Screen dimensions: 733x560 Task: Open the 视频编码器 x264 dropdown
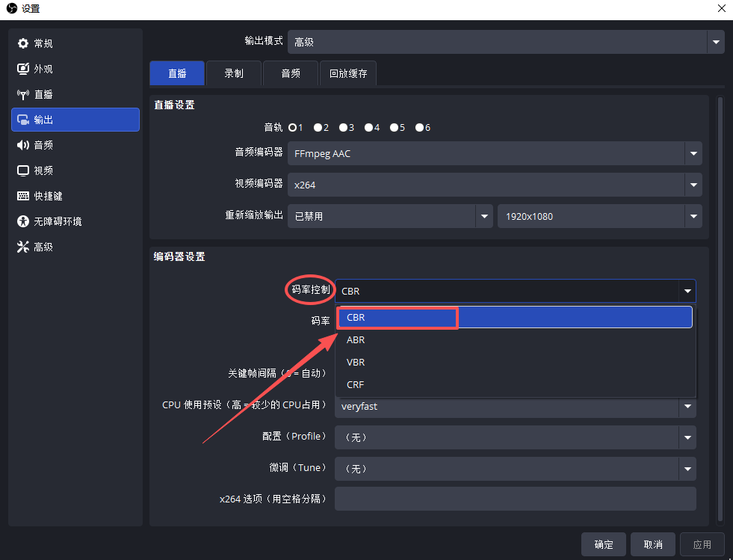click(494, 185)
